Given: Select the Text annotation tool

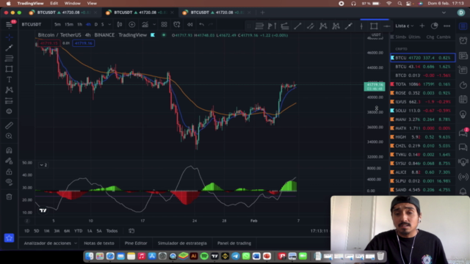Looking at the screenshot, I should click(x=9, y=79).
